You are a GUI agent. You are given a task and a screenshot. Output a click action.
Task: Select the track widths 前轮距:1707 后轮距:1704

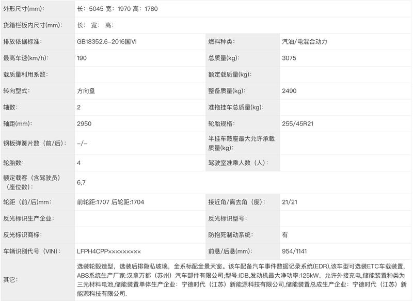pos(110,202)
